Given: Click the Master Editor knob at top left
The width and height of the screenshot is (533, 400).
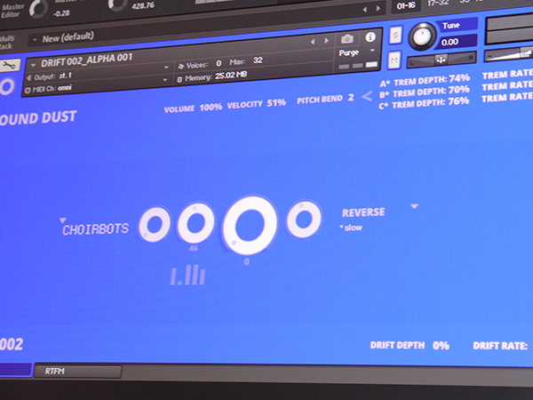Looking at the screenshot, I should 38,9.
